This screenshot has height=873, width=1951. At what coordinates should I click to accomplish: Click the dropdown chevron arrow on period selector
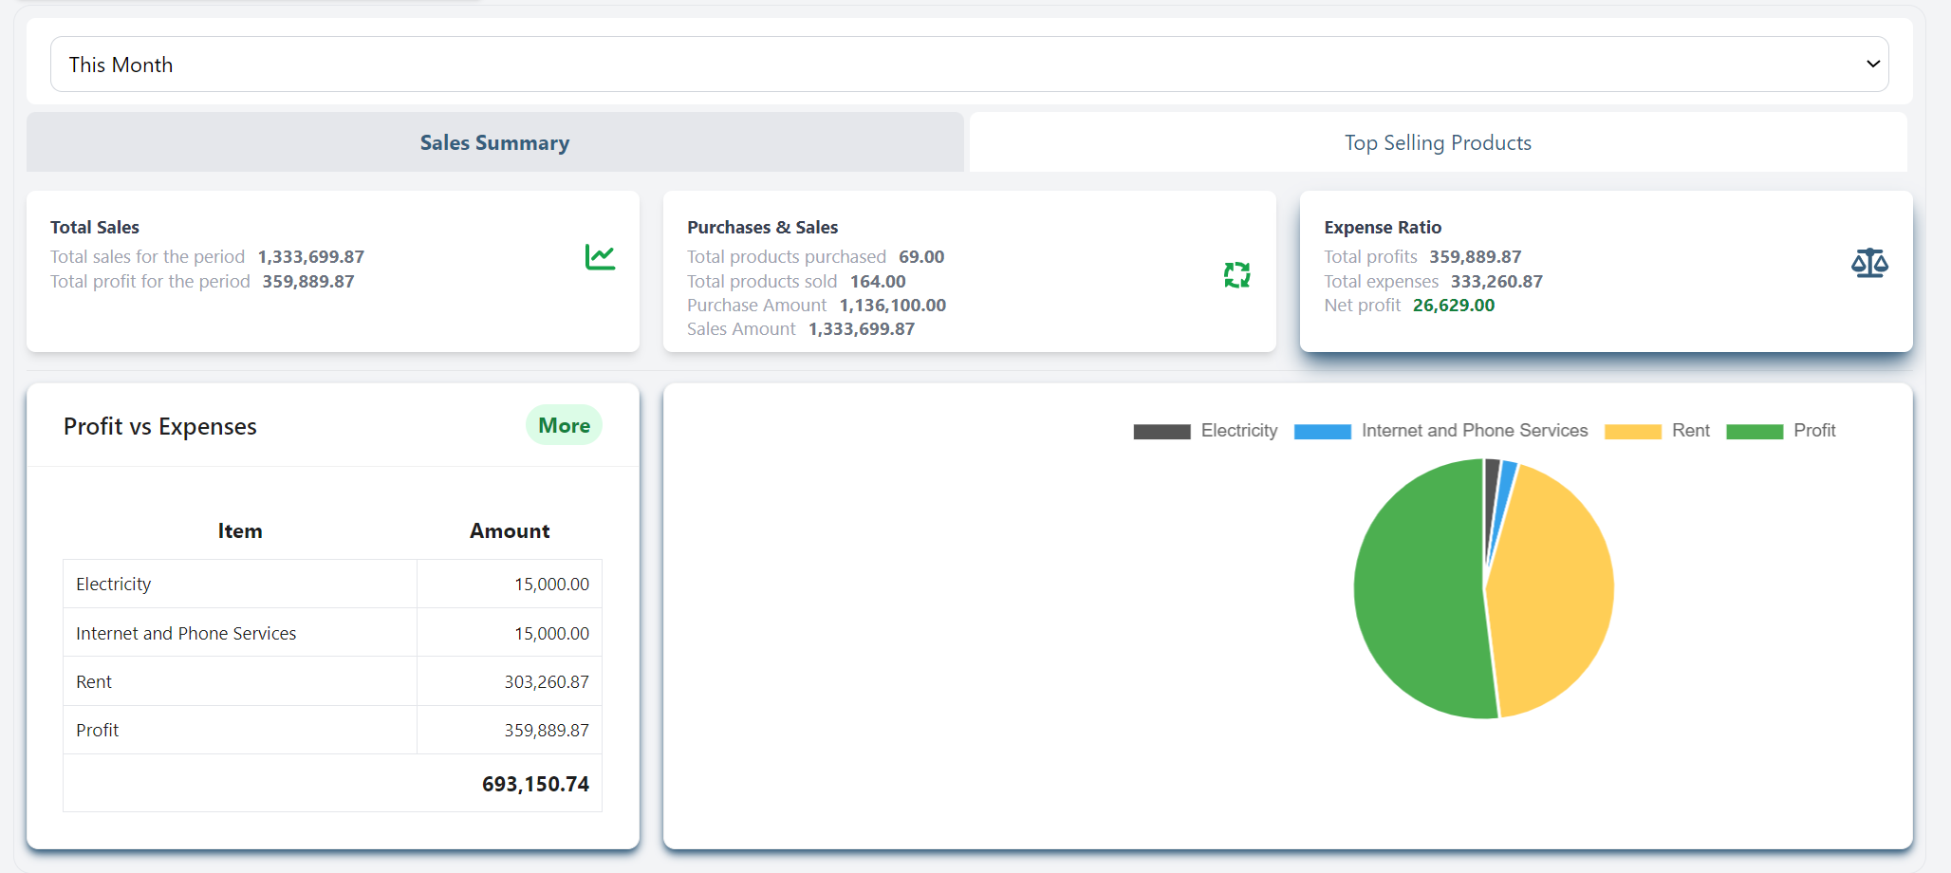1872,65
